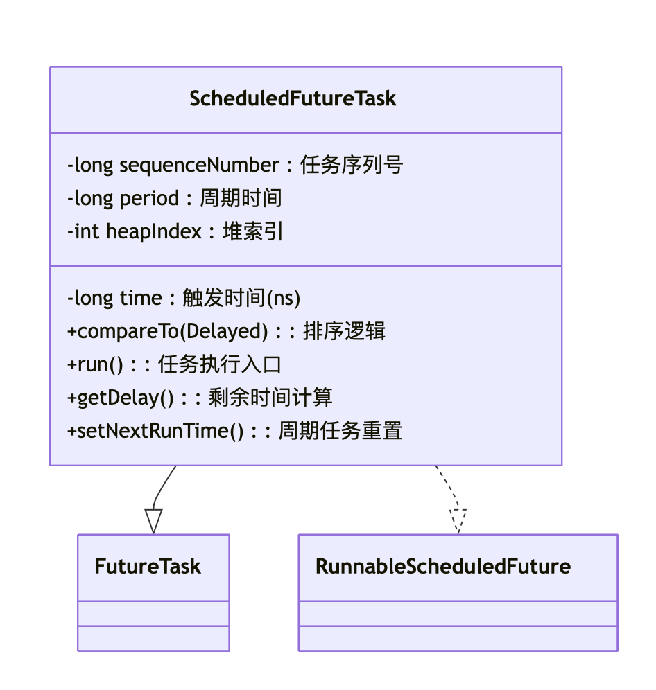The width and height of the screenshot is (656, 690).
Task: Click the long time field line
Action: (184, 299)
